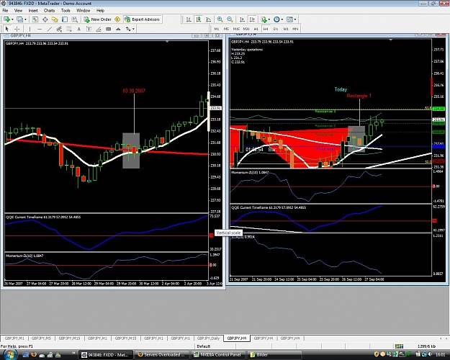Image resolution: width=450 pixels, height=360 pixels.
Task: Show the Market Watch panel icon
Action: coord(35,19)
